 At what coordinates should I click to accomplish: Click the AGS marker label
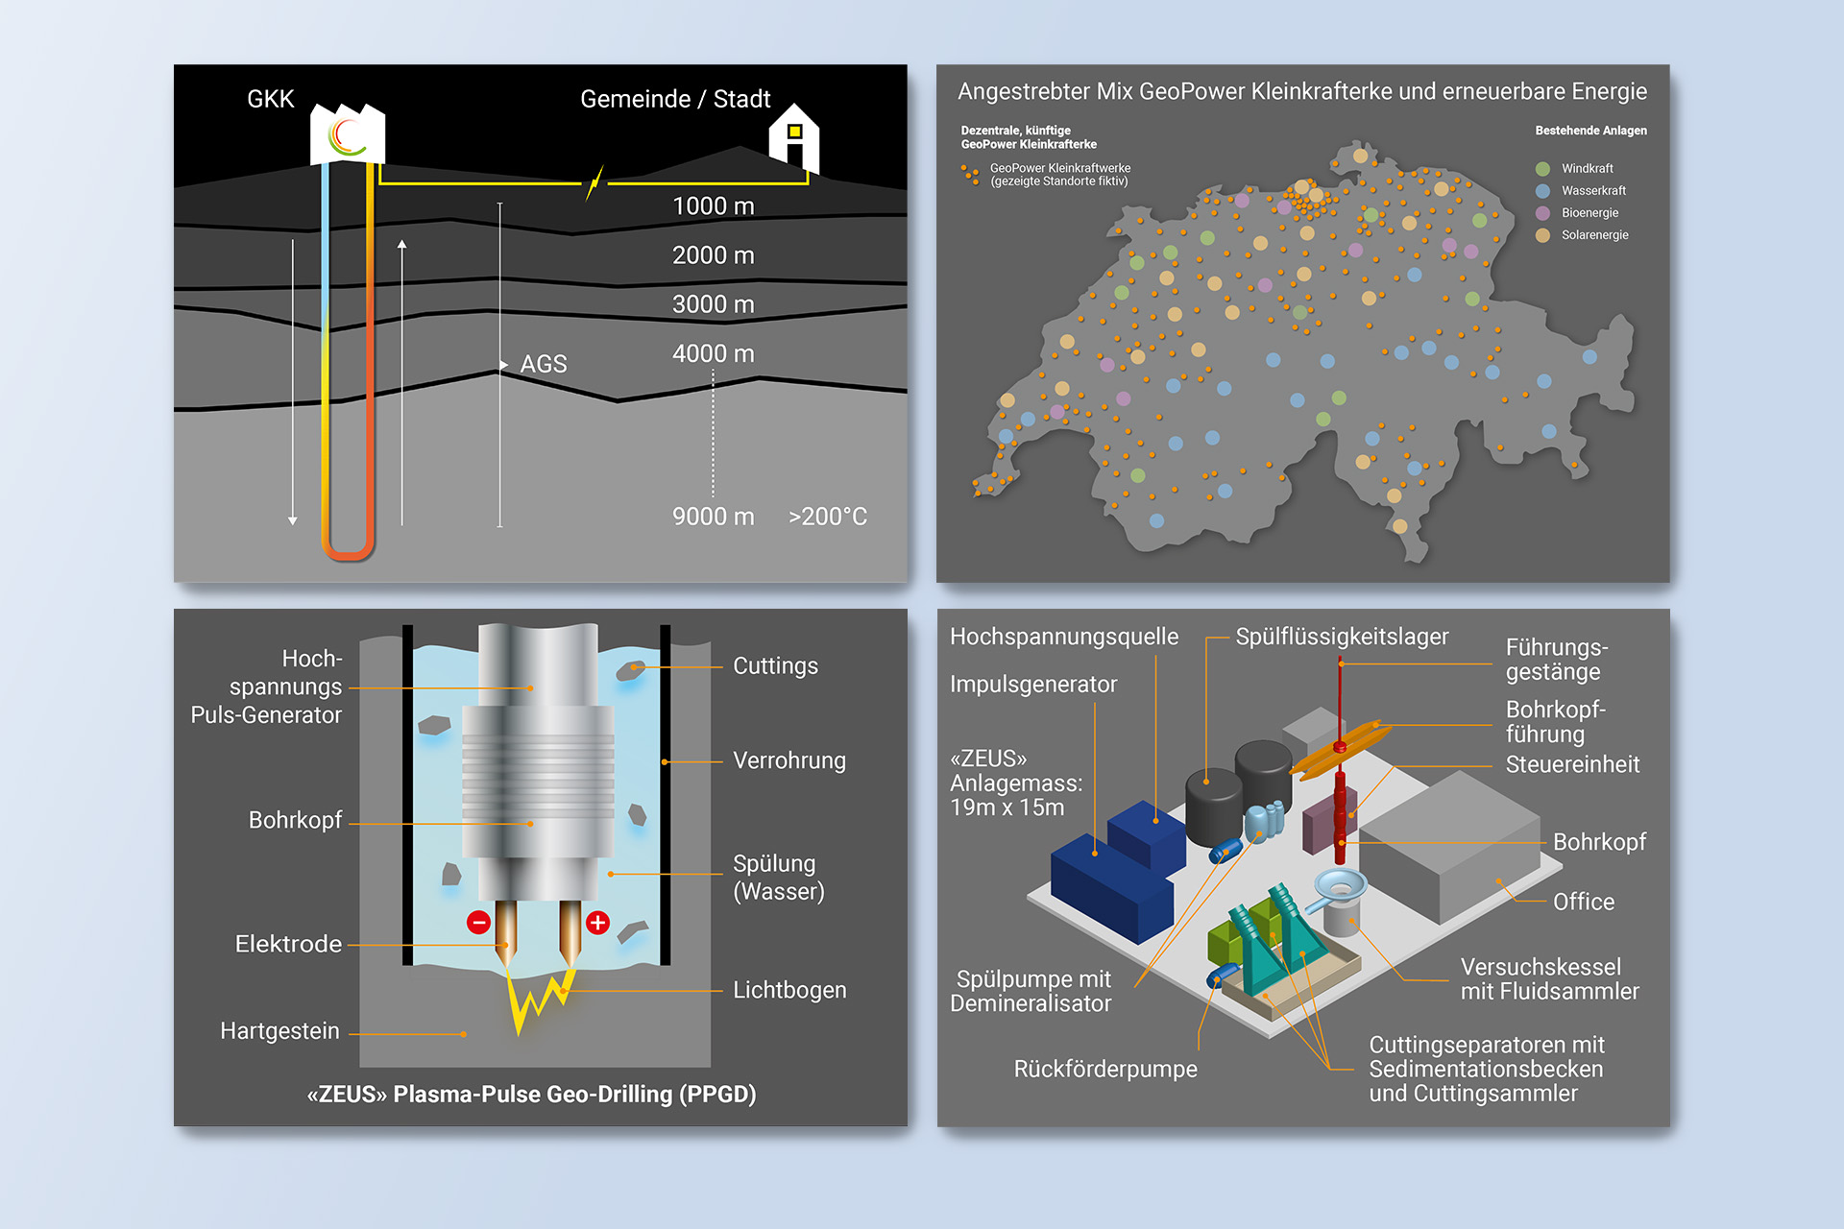[543, 365]
